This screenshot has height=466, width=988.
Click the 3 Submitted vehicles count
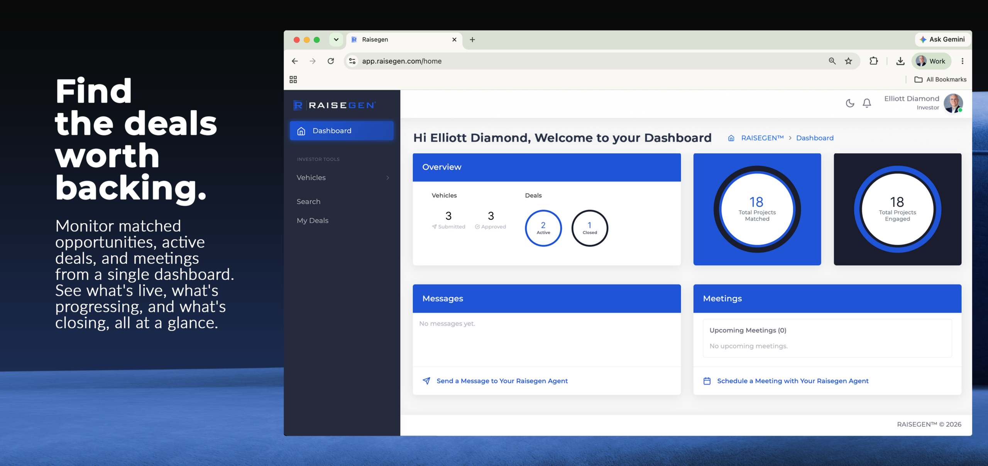click(x=448, y=220)
